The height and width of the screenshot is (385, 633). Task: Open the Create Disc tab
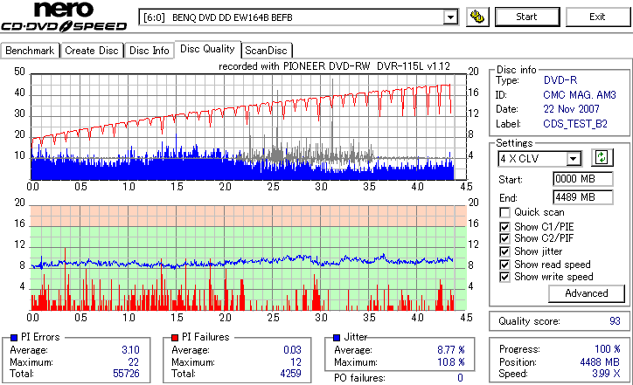92,51
